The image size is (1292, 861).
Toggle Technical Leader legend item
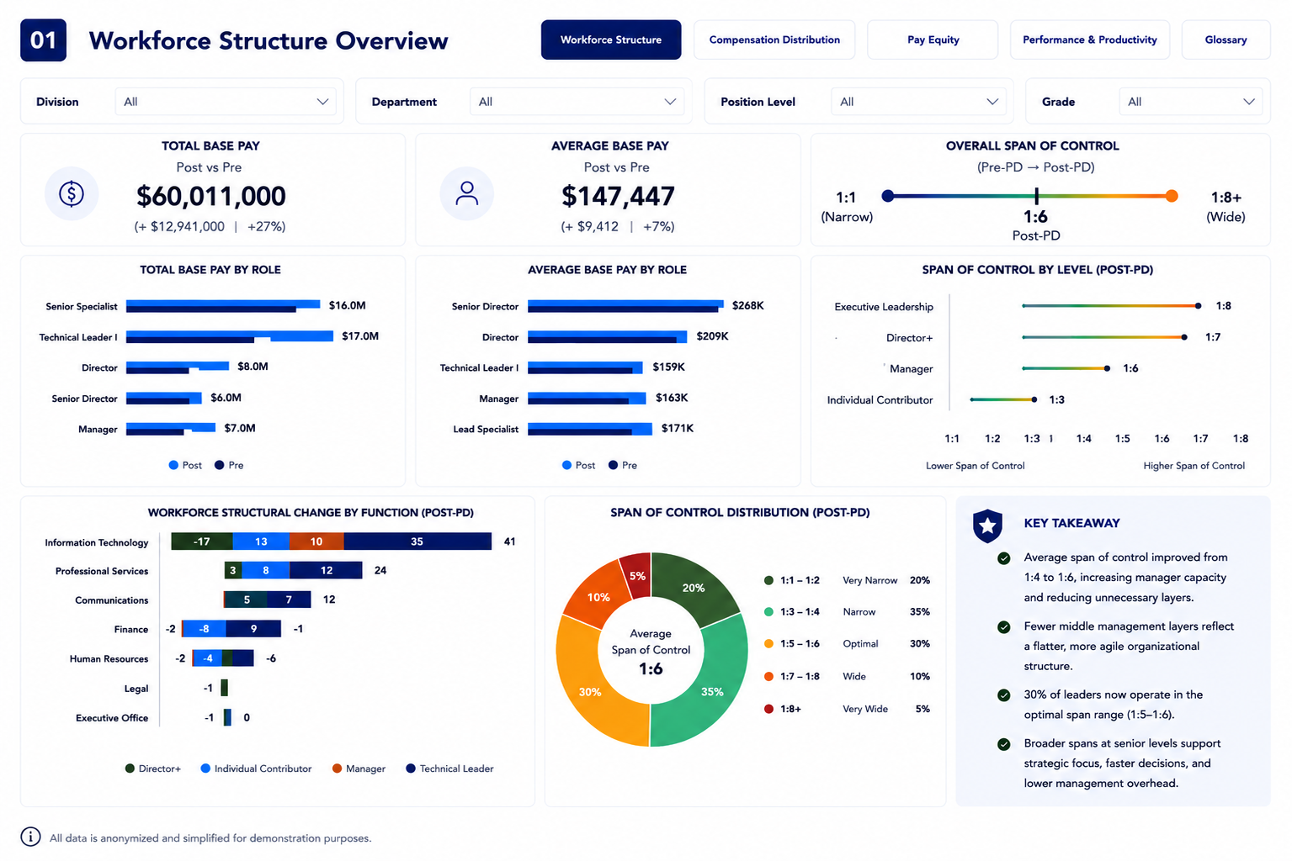[449, 769]
